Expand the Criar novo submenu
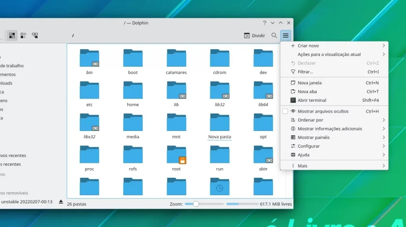This screenshot has height=227, width=406. pos(334,45)
